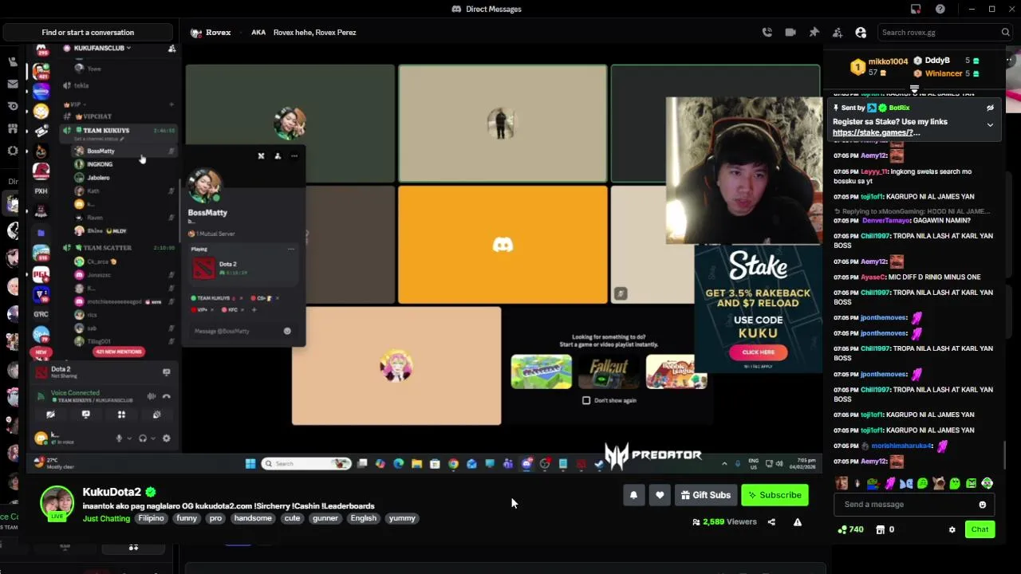
Task: Stream Dota 2 screen icon
Action: pos(166,372)
